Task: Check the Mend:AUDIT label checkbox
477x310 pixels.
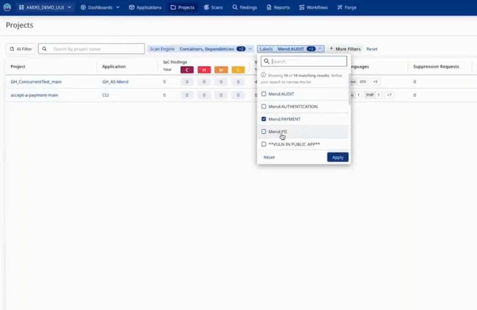Action: pyautogui.click(x=264, y=94)
